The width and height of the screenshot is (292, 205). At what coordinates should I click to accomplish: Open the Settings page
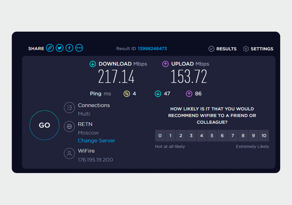262,49
